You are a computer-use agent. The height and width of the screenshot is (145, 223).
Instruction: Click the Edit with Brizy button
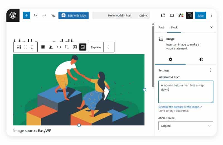pos(74,15)
